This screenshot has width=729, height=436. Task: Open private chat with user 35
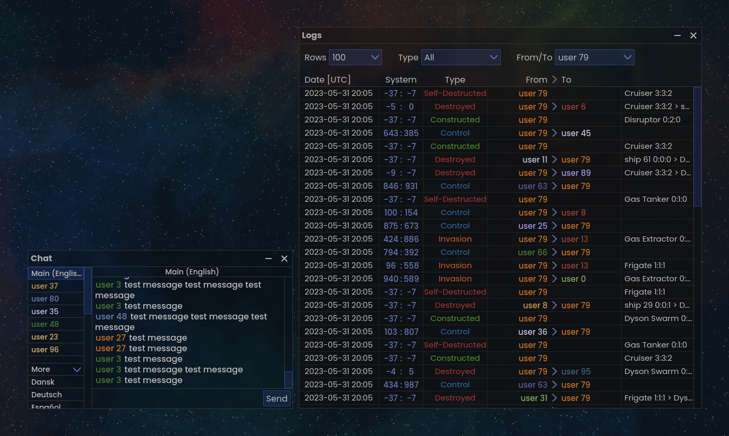56,312
